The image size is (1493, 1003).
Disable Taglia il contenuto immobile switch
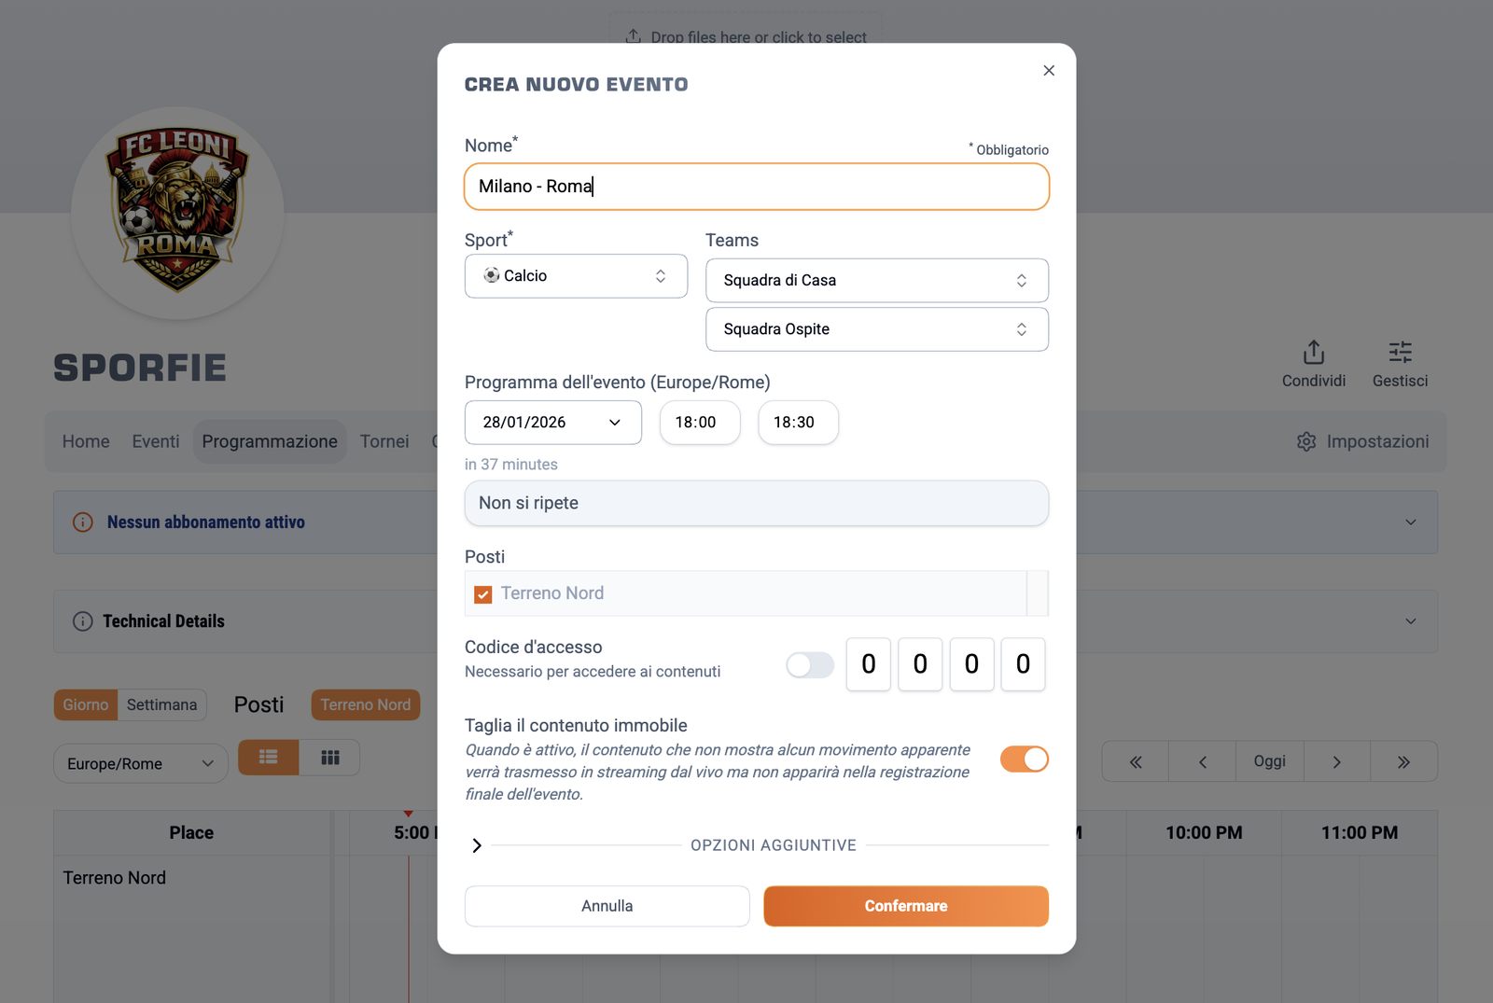coord(1024,759)
